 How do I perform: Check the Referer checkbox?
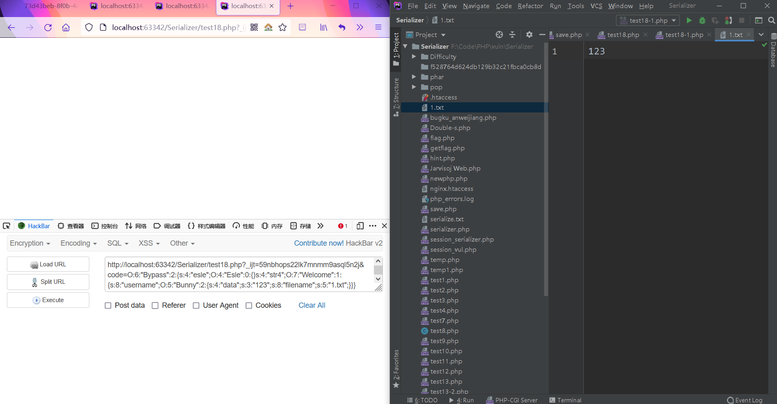tap(155, 306)
